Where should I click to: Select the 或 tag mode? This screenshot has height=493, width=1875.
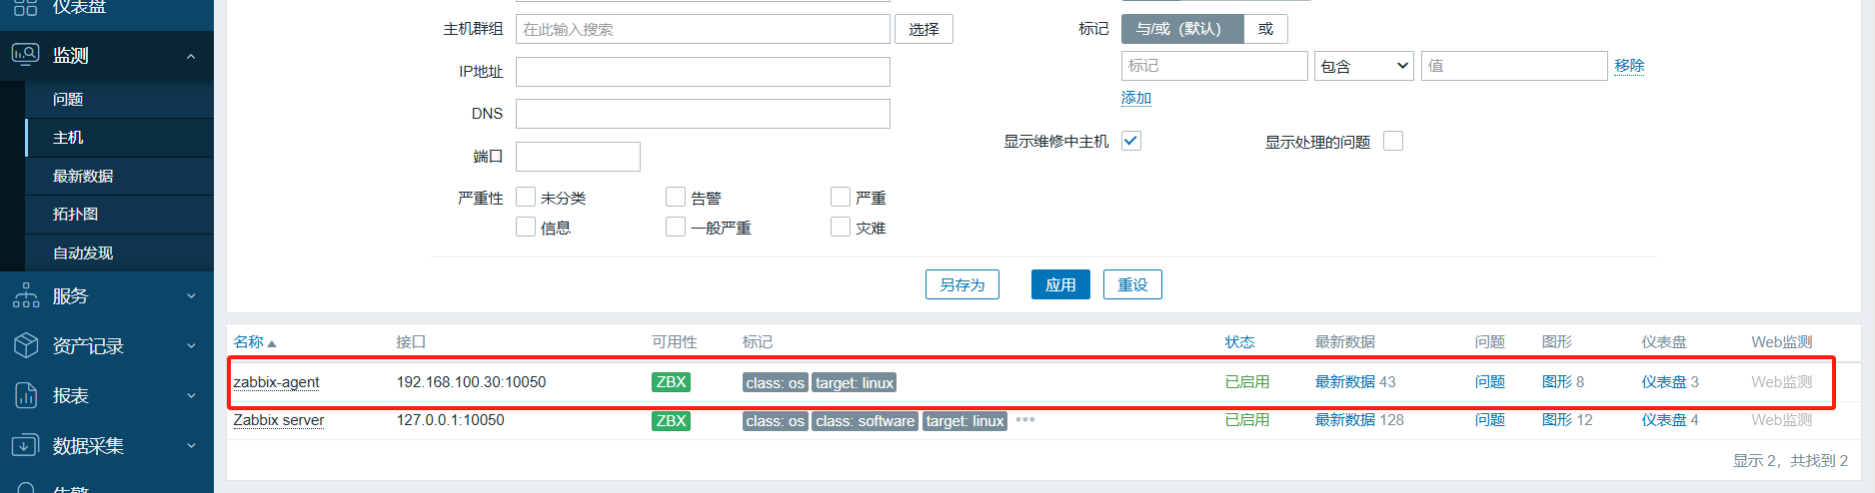(x=1265, y=29)
